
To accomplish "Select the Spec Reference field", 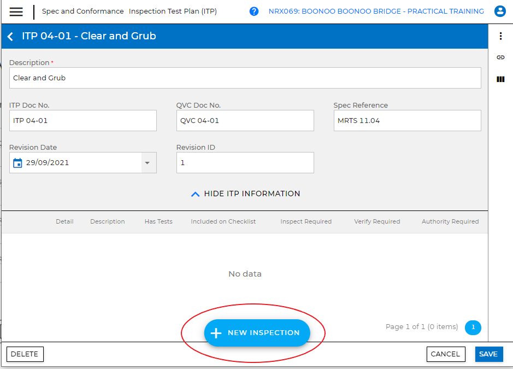I will (407, 121).
